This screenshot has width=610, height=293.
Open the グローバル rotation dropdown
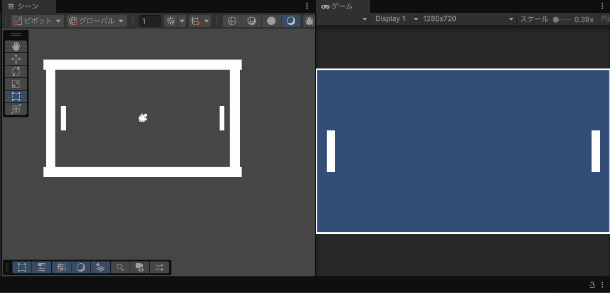click(96, 21)
